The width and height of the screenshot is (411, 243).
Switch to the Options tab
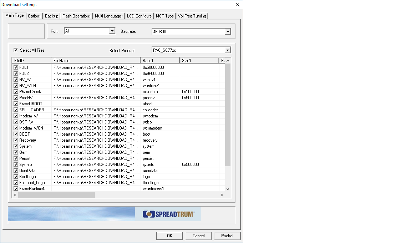[34, 16]
